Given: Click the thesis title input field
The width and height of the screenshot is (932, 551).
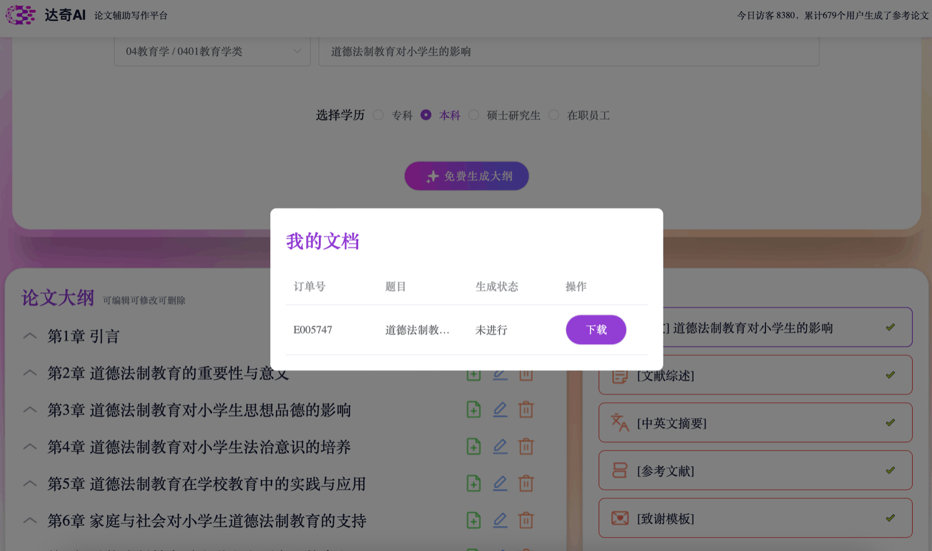Looking at the screenshot, I should 569,52.
